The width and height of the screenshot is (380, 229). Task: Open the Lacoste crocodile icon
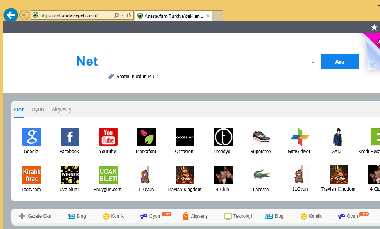[x=261, y=175]
